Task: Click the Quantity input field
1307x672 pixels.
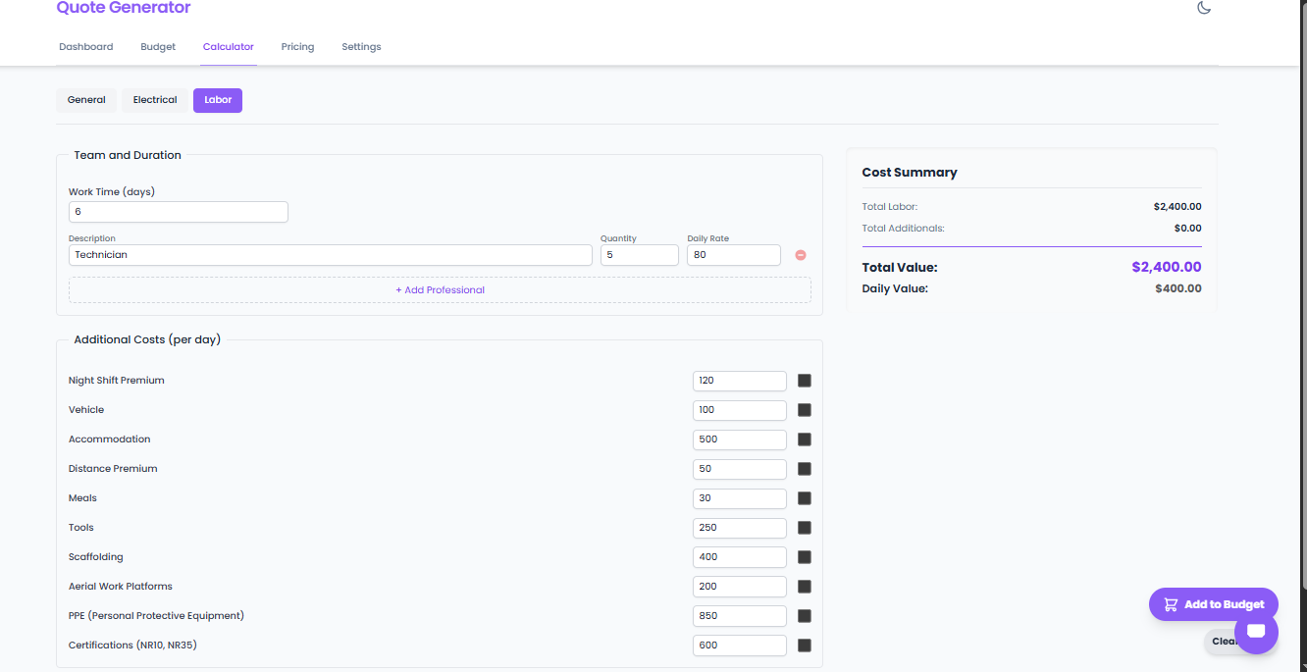Action: (x=640, y=255)
